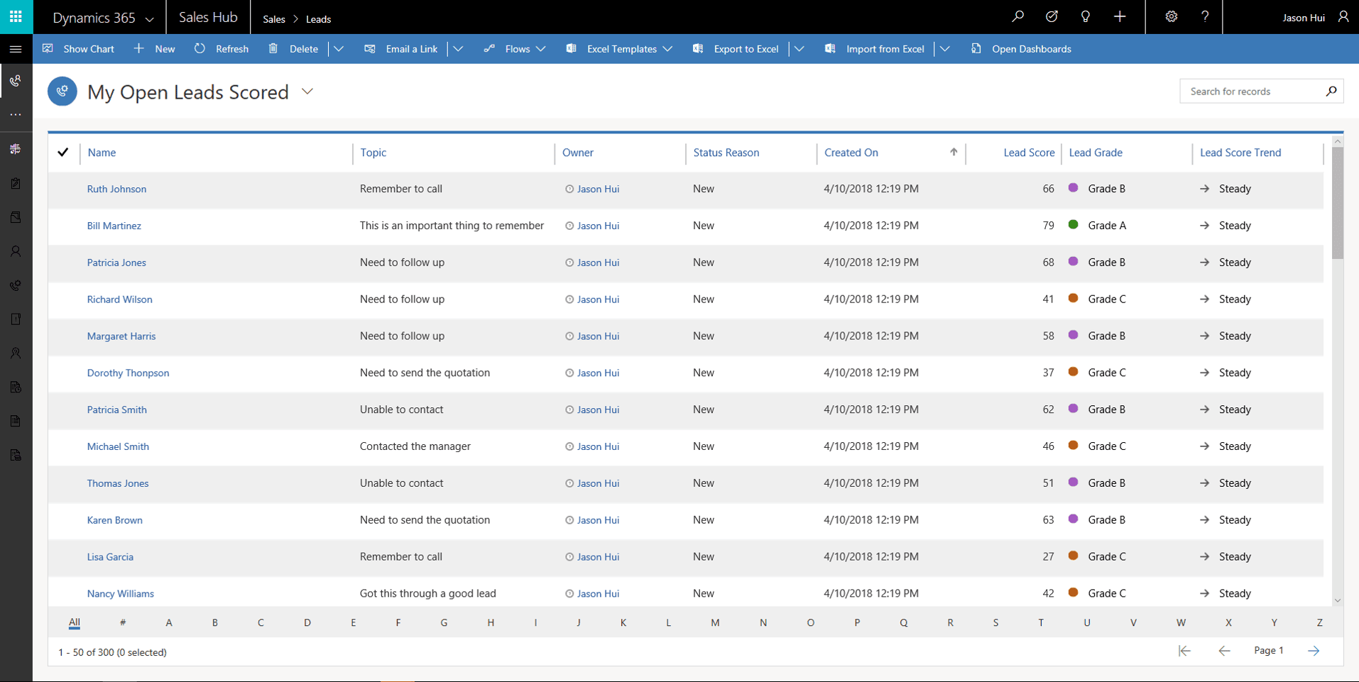
Task: Open the task flow assistant icon
Action: click(1052, 16)
